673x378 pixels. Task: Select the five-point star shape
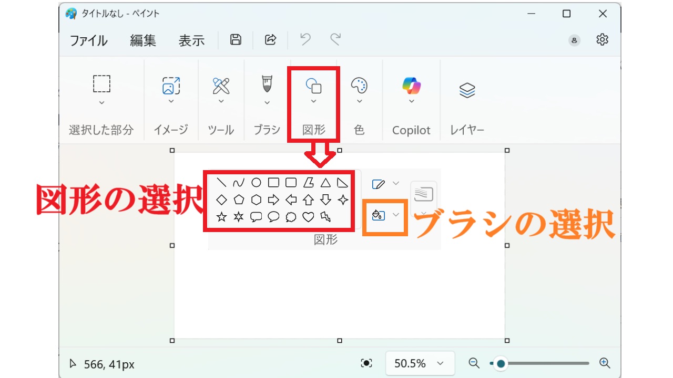click(x=222, y=217)
